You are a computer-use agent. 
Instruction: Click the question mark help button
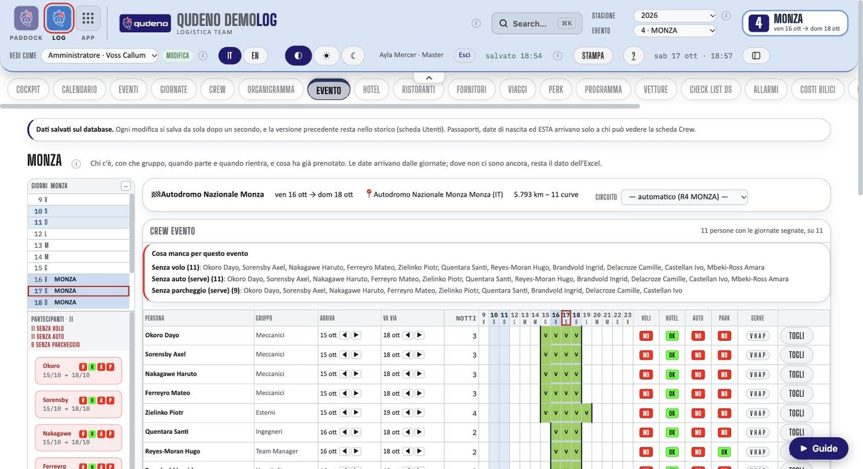click(x=634, y=55)
